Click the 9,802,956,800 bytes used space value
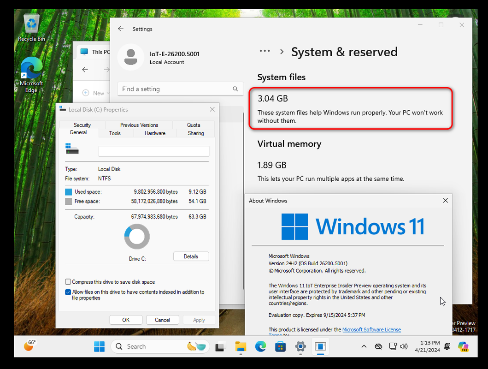The image size is (488, 369). click(x=156, y=192)
